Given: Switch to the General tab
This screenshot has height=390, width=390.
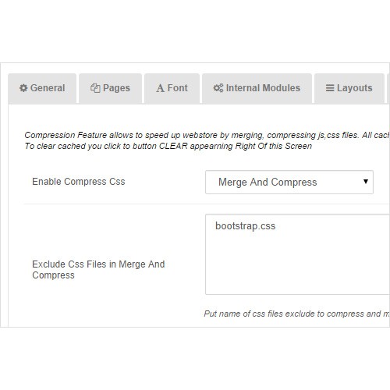Looking at the screenshot, I should click(42, 88).
